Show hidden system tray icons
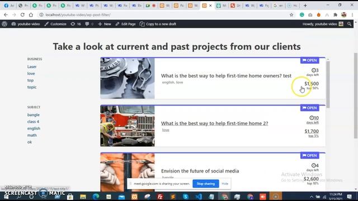Image resolution: width=358 pixels, height=201 pixels. (x=312, y=197)
